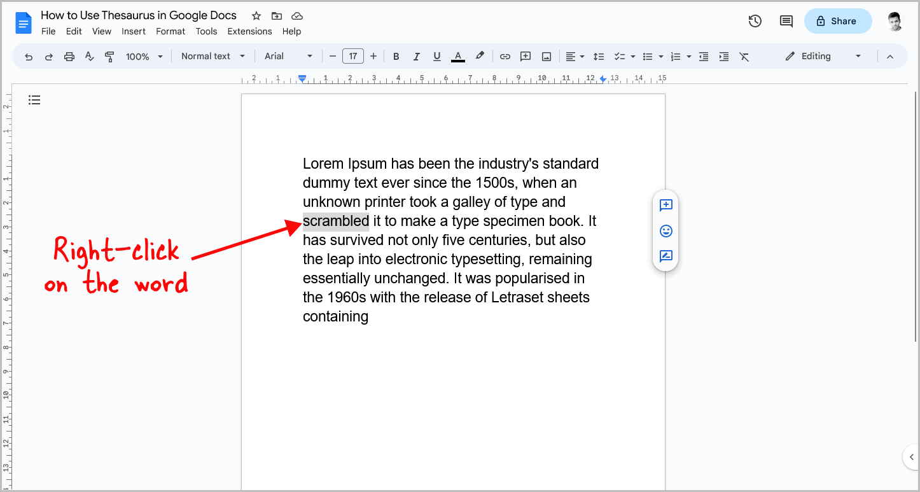Click the Print icon
Screen dimensions: 920x492
[x=69, y=56]
